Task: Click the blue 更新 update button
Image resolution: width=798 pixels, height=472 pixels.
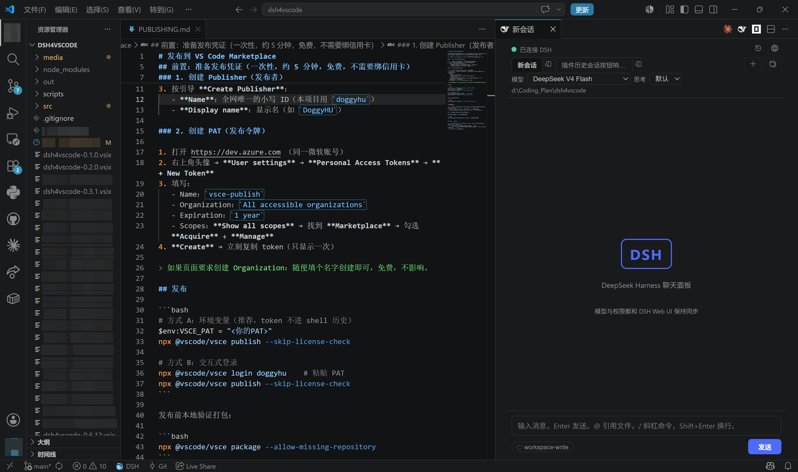Action: click(582, 10)
